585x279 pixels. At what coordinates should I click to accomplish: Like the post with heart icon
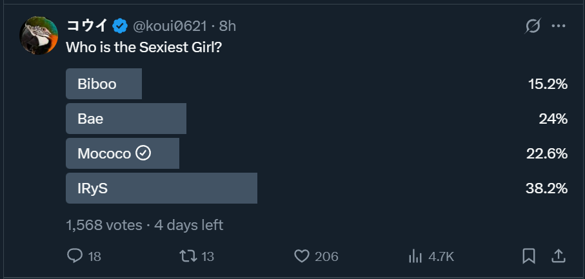point(301,256)
